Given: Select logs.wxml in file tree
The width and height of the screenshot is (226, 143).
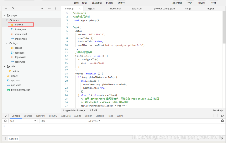Looking at the screenshot, I should (x=20, y=57).
